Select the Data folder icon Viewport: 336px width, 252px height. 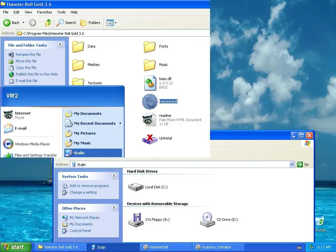click(78, 47)
